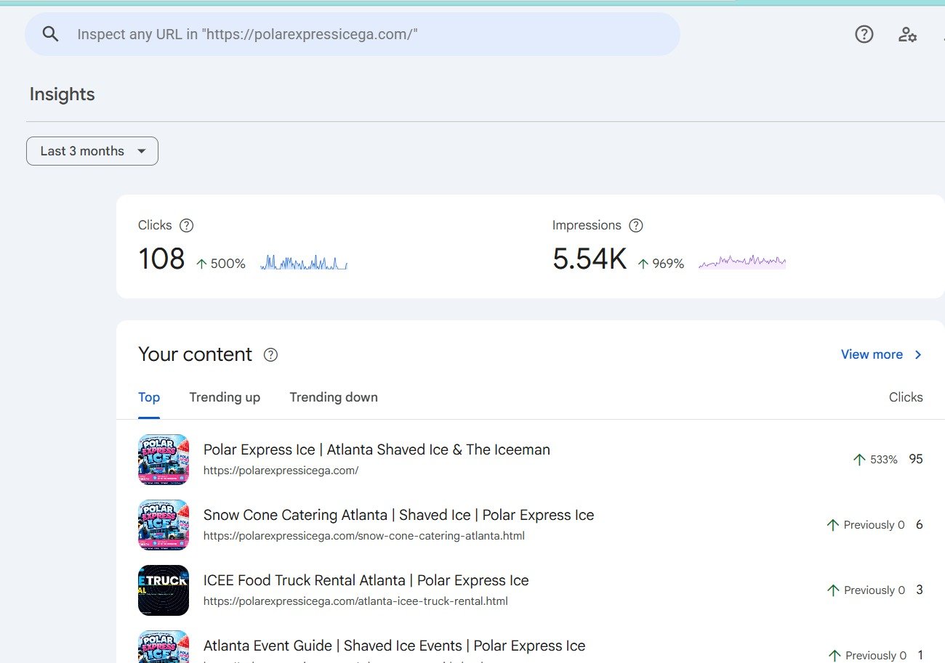Click the ICEE Food Truck row thumbnail
Screen dimensions: 945x663
tap(164, 590)
